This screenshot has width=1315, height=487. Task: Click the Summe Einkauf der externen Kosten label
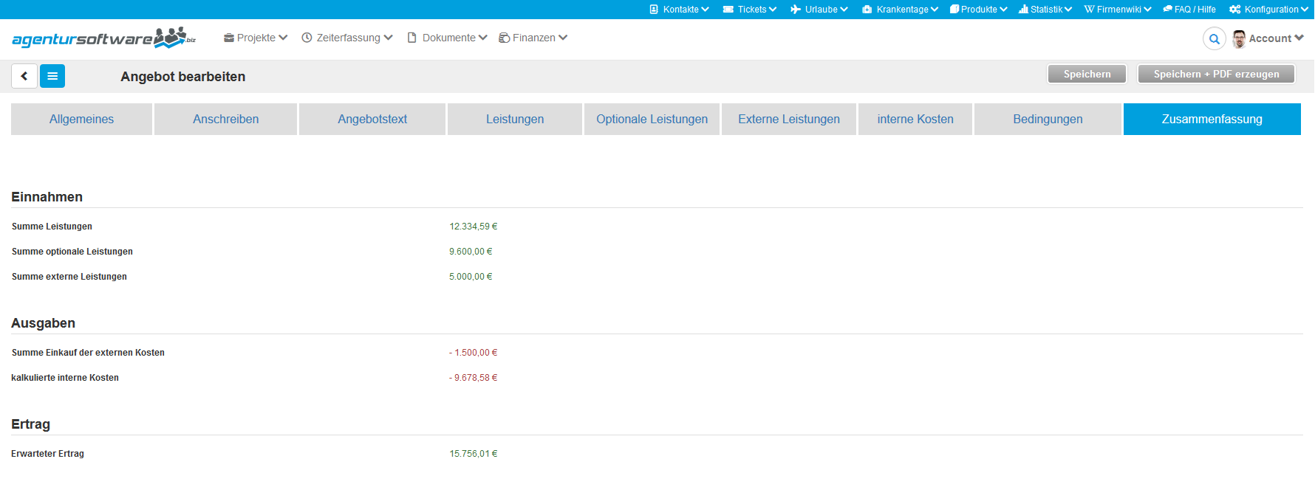[88, 353]
